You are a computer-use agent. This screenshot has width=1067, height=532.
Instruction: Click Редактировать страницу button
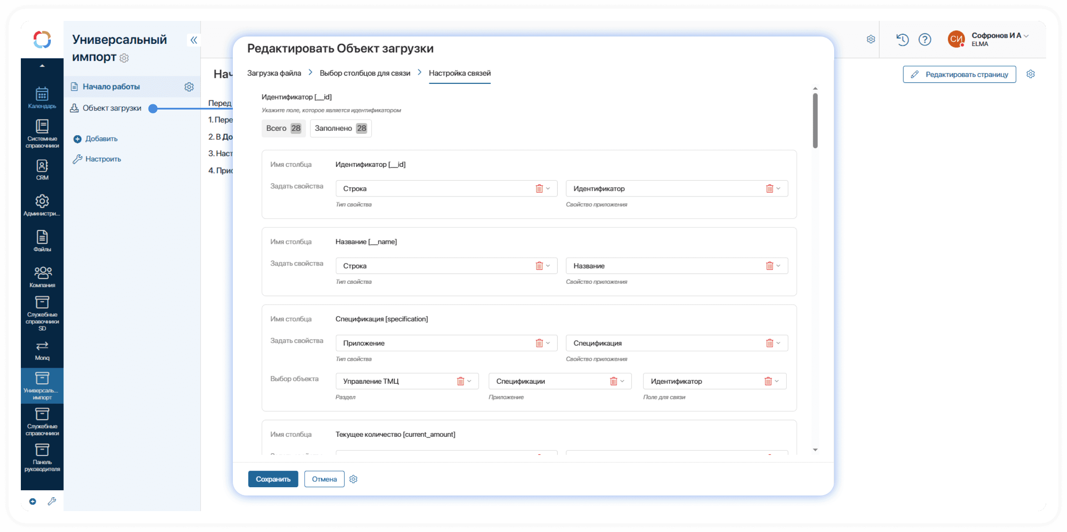coord(959,74)
